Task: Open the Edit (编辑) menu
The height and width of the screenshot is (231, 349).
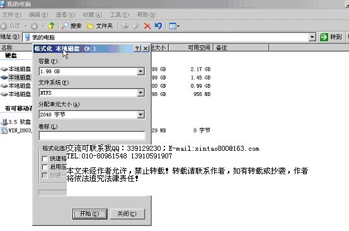Action: click(x=38, y=15)
